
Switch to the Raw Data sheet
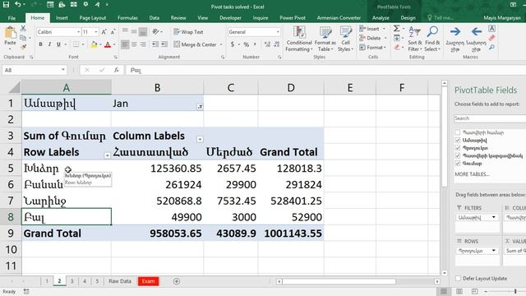coord(120,281)
